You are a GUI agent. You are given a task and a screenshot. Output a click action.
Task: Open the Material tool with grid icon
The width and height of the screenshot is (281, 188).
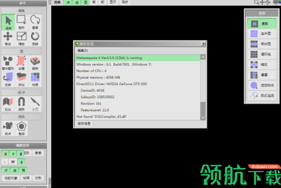click(x=35, y=79)
